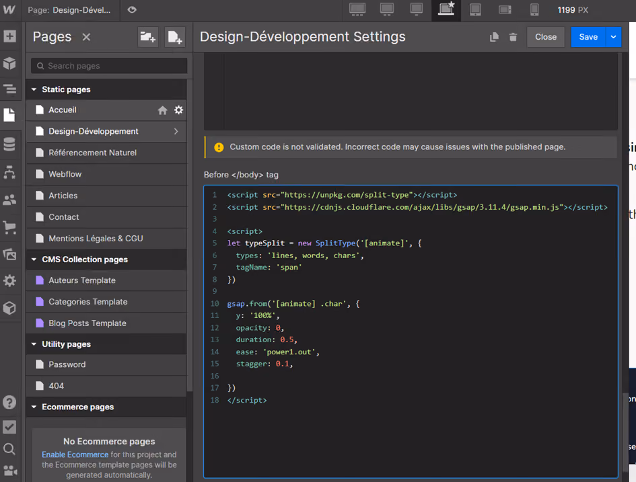This screenshot has height=482, width=636.
Task: Open the Apps cube icon in sidebar
Action: pos(9,308)
